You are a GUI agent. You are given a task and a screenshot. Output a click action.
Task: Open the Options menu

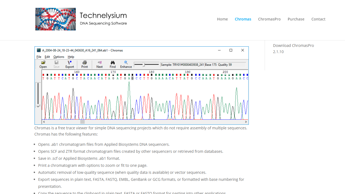[x=59, y=57]
